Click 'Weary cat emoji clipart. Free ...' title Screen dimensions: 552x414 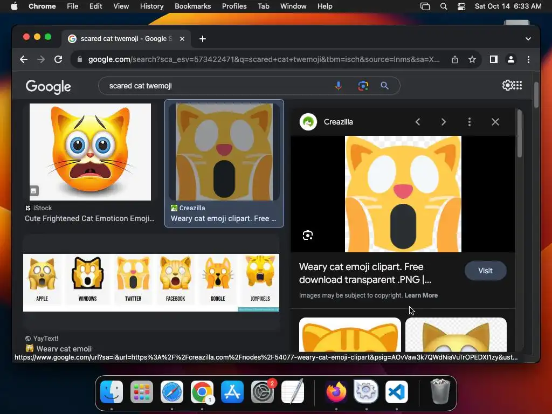(x=223, y=218)
